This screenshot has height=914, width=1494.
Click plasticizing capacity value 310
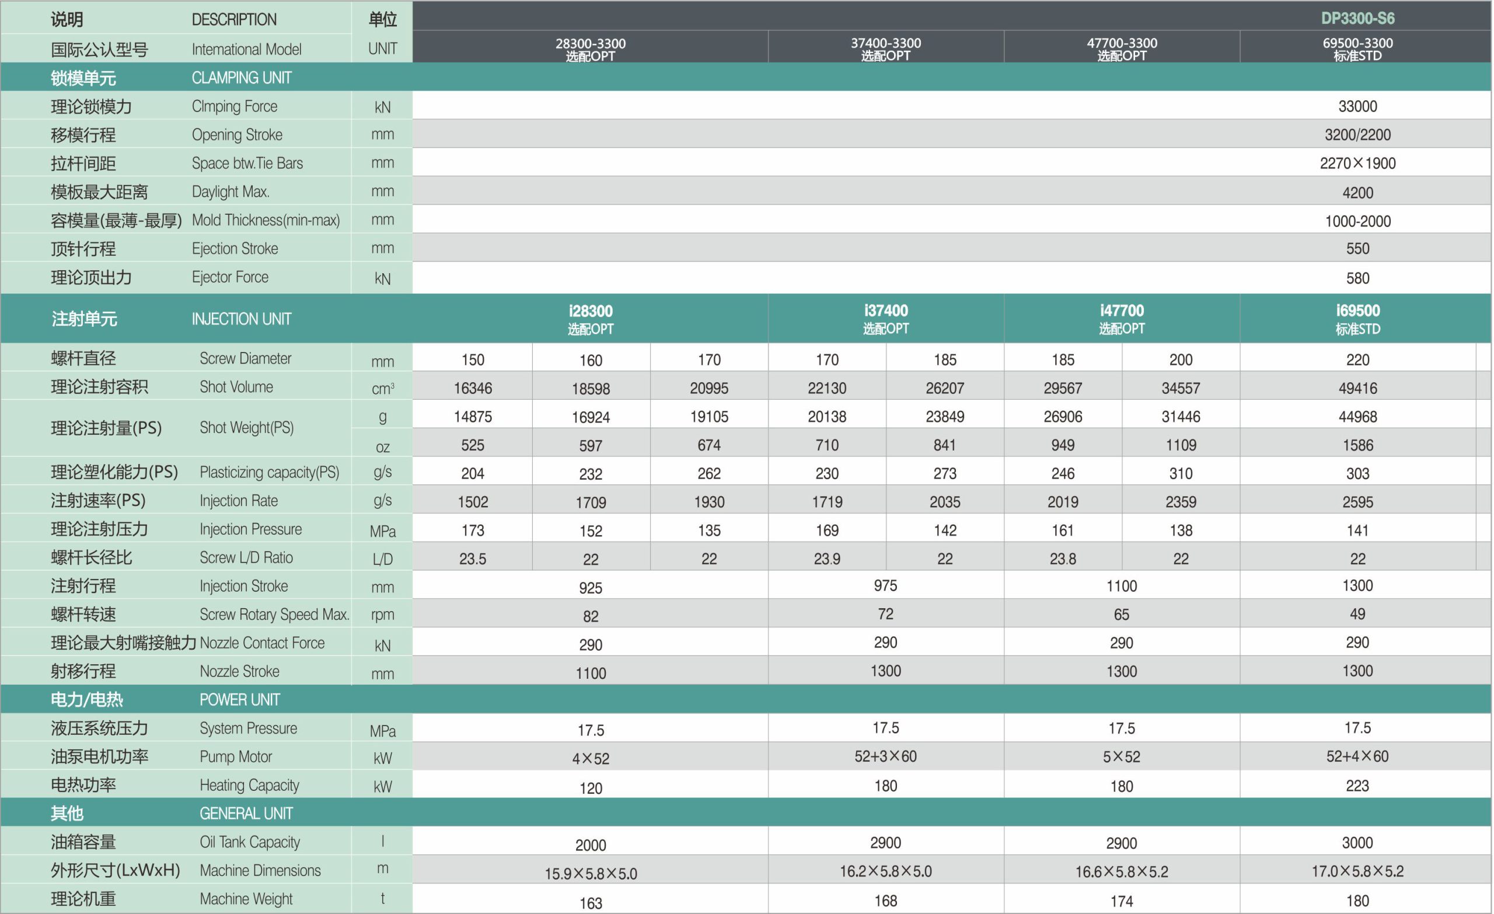1181,473
